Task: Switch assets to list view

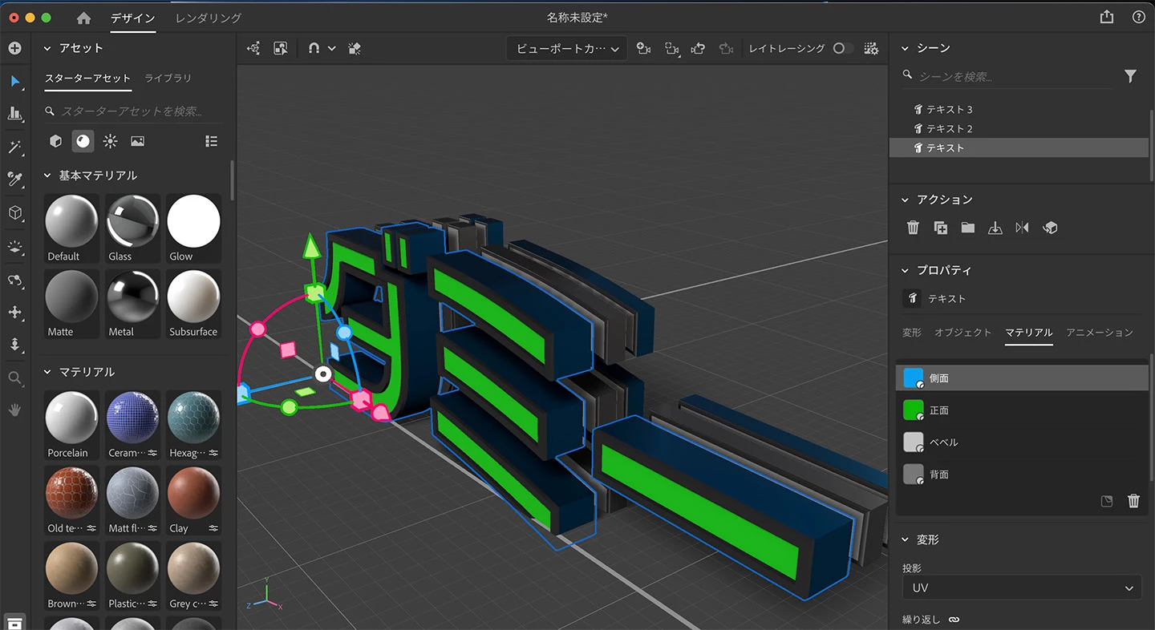Action: click(211, 141)
